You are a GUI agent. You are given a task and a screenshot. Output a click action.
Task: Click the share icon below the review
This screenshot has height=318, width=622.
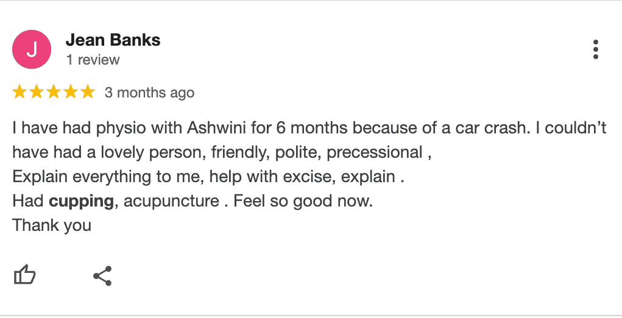(103, 275)
